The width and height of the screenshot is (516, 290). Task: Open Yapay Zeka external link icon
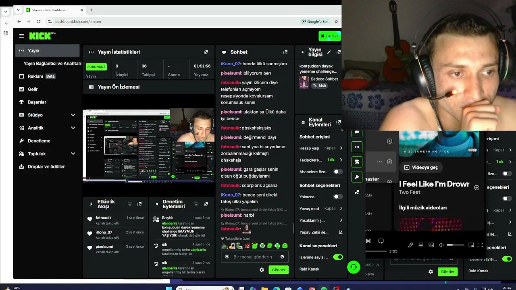click(x=341, y=232)
